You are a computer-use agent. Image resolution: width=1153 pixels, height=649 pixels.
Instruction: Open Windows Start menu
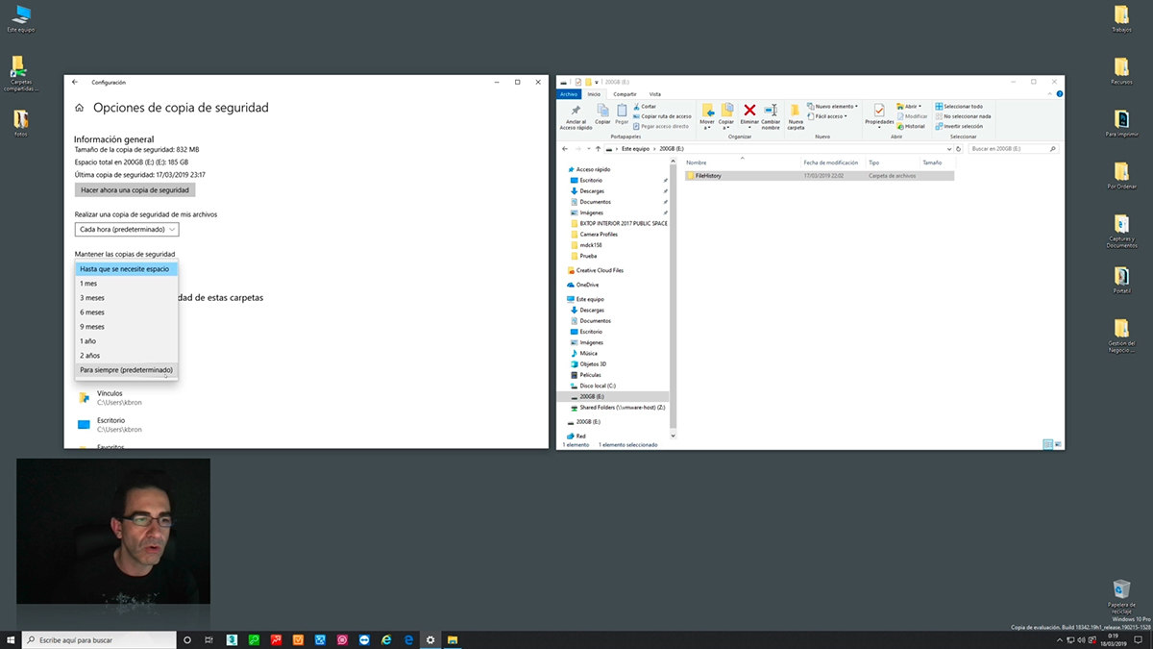coord(11,639)
